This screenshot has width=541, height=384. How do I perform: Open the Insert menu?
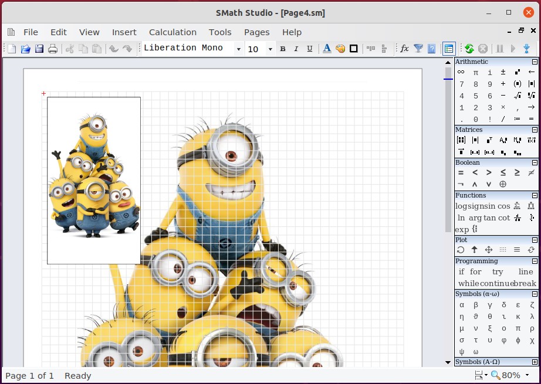click(124, 32)
